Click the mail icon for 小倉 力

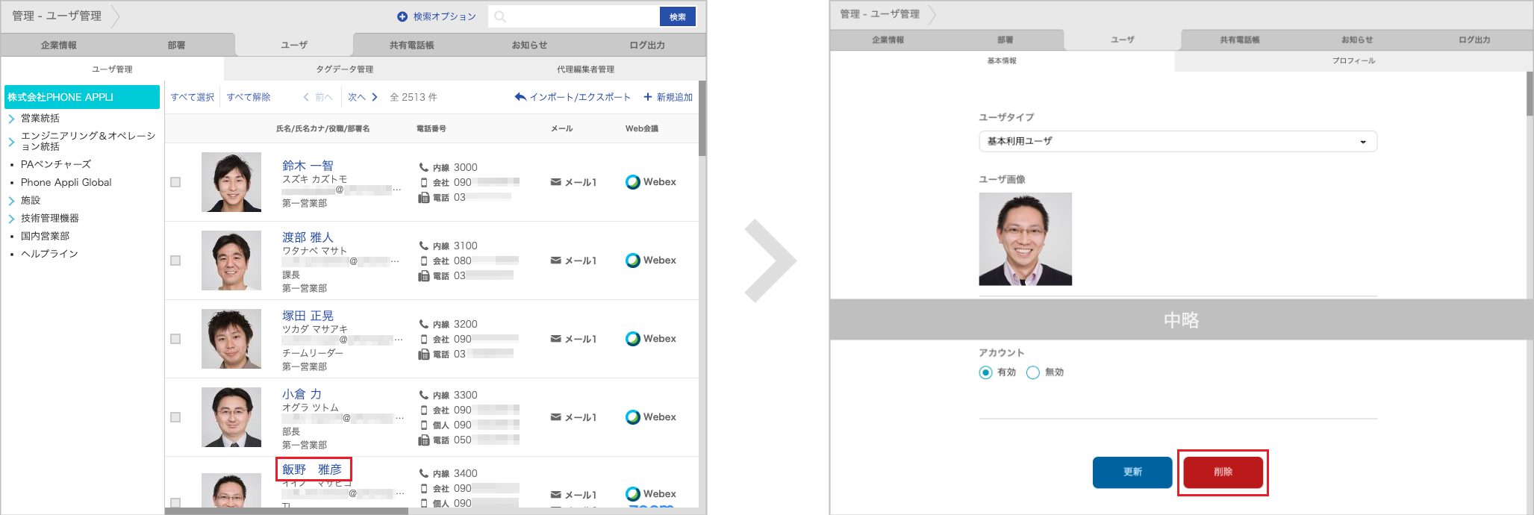coord(555,417)
